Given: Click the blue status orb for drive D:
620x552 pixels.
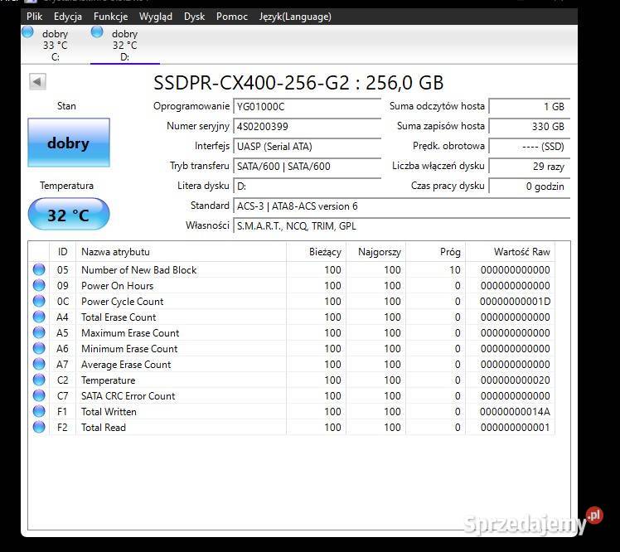Looking at the screenshot, I should click(x=97, y=31).
